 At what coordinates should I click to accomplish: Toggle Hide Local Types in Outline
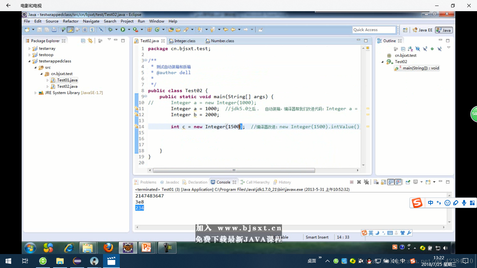440,49
